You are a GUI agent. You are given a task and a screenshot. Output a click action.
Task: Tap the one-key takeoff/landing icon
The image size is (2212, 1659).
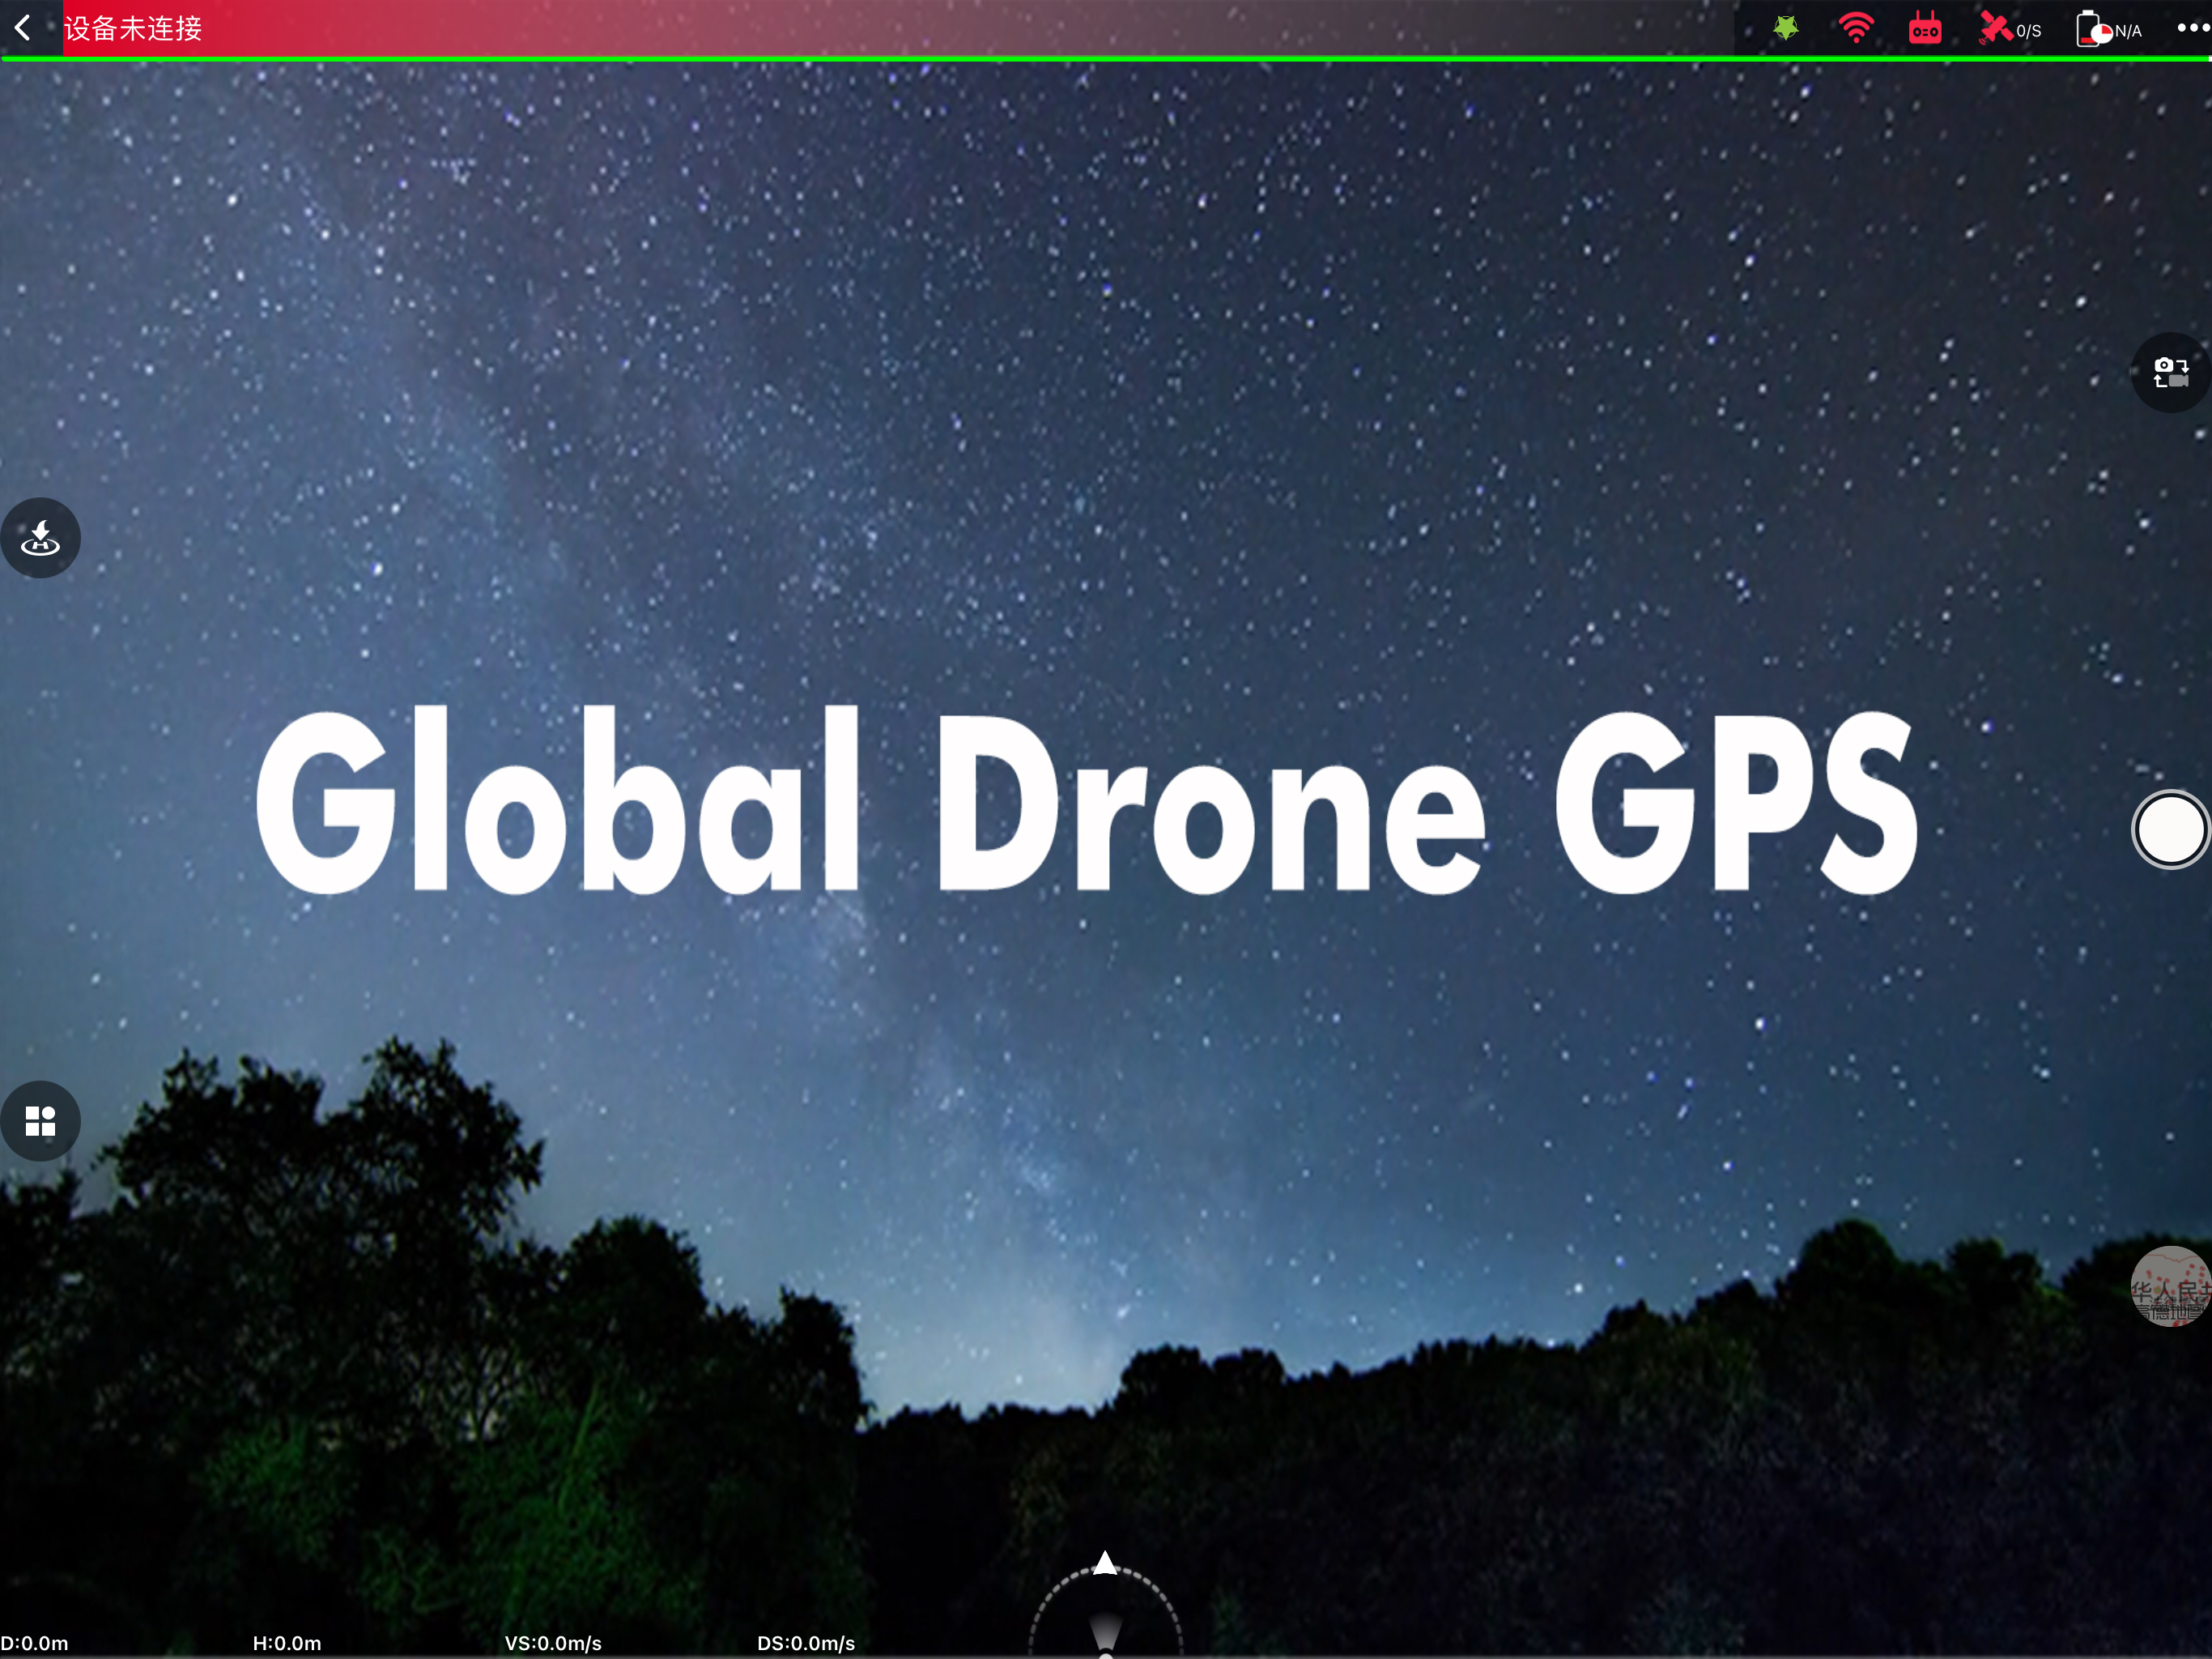tap(40, 537)
